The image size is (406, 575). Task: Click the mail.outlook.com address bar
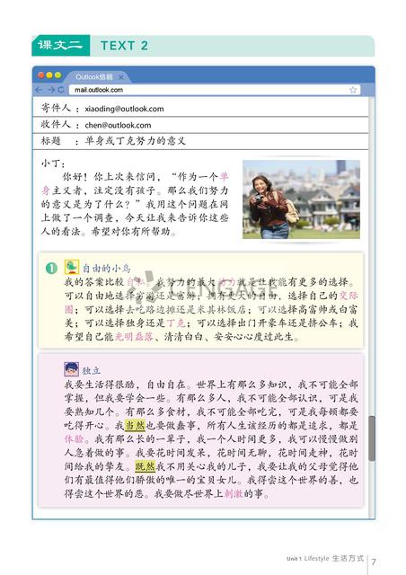214,90
